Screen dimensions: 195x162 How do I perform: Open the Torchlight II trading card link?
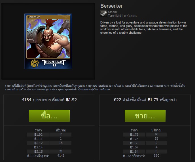pyautogui.click(x=123, y=16)
